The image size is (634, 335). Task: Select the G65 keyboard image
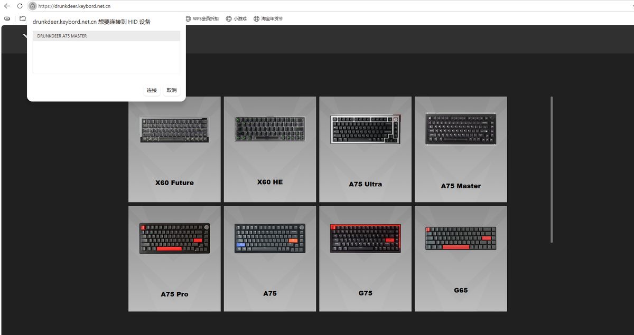click(461, 238)
